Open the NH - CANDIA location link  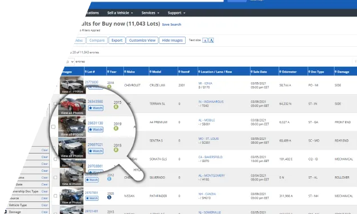tap(207, 194)
